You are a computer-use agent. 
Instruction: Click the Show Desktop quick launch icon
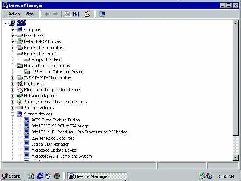31,176
